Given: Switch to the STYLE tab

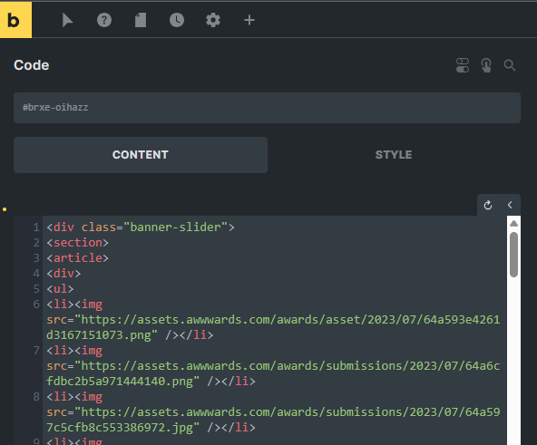Looking at the screenshot, I should [x=394, y=155].
